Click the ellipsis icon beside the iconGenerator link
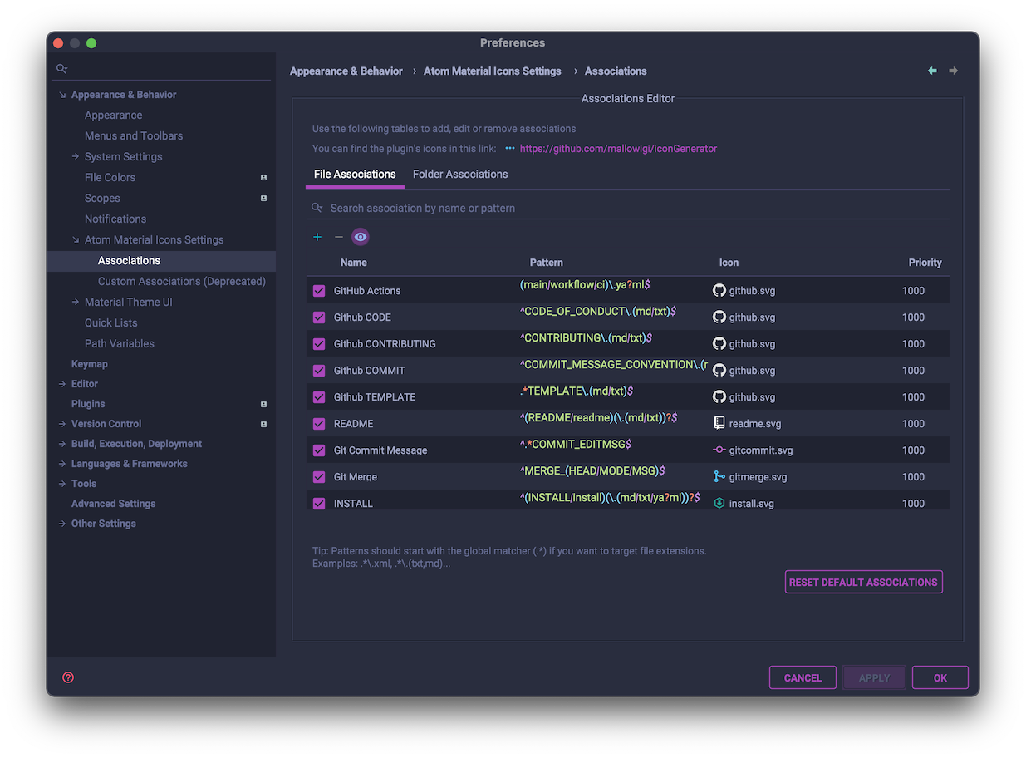The width and height of the screenshot is (1026, 758). click(511, 148)
